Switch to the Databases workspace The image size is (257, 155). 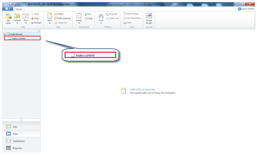[x=21, y=141]
